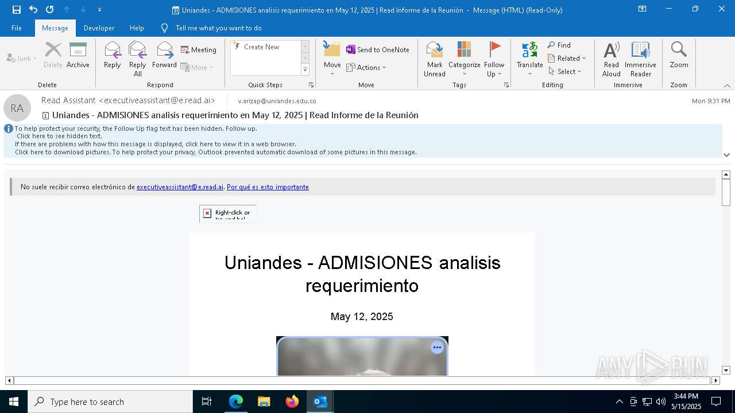The width and height of the screenshot is (735, 413).
Task: Open the notification center
Action: (x=716, y=402)
